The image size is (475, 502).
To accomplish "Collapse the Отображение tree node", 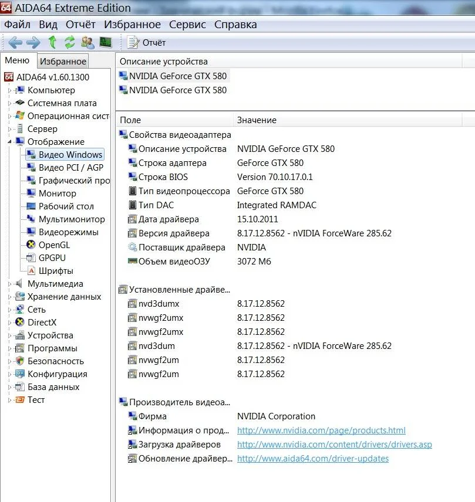I will [9, 142].
